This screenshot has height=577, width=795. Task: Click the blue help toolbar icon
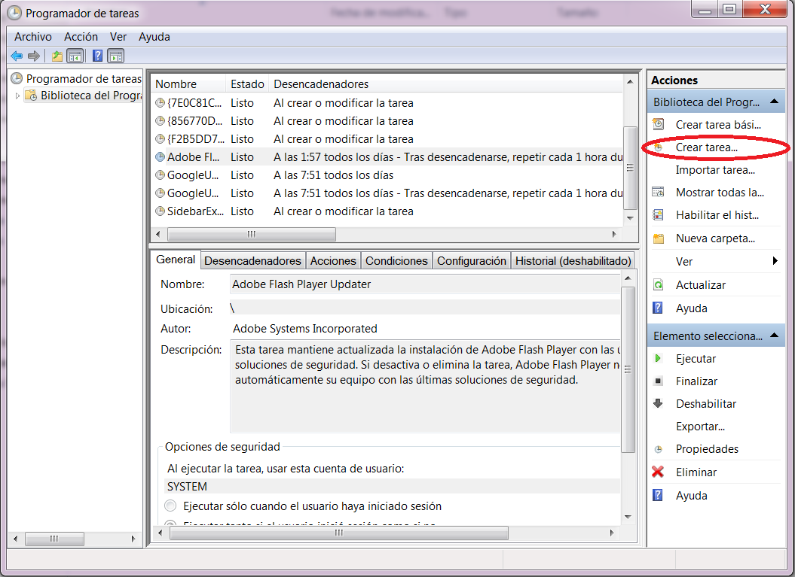pyautogui.click(x=97, y=56)
